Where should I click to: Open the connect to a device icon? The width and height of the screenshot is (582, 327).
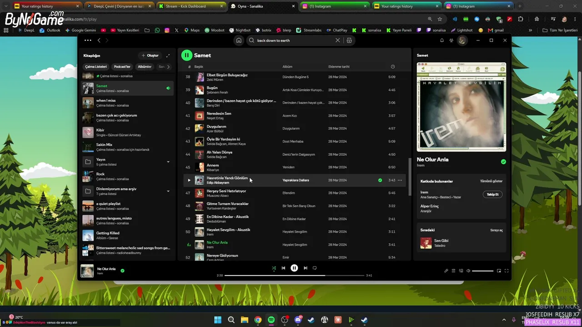461,271
